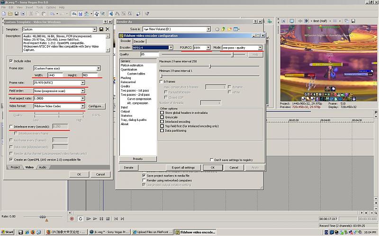Click Go to Start in transport bar

pos(116,219)
